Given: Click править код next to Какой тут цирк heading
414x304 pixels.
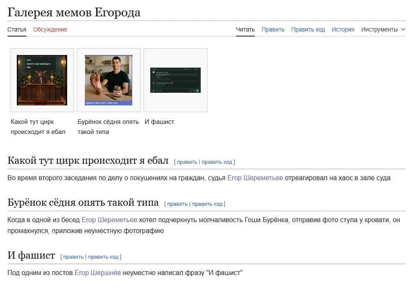Looking at the screenshot, I should tap(217, 162).
